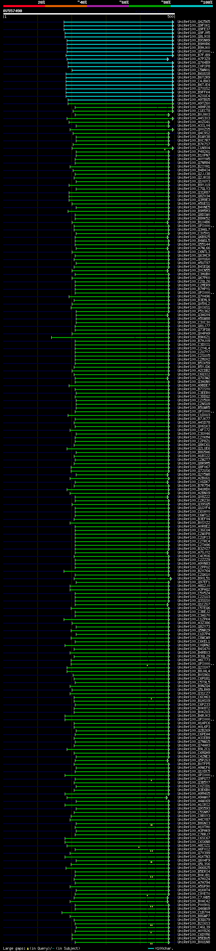
Task: Select UniRef100_C1DXU3 label
Action: pos(193,415)
